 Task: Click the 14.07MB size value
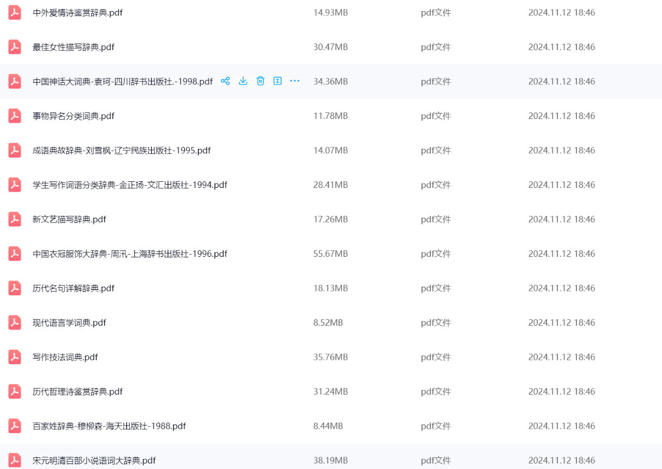330,150
